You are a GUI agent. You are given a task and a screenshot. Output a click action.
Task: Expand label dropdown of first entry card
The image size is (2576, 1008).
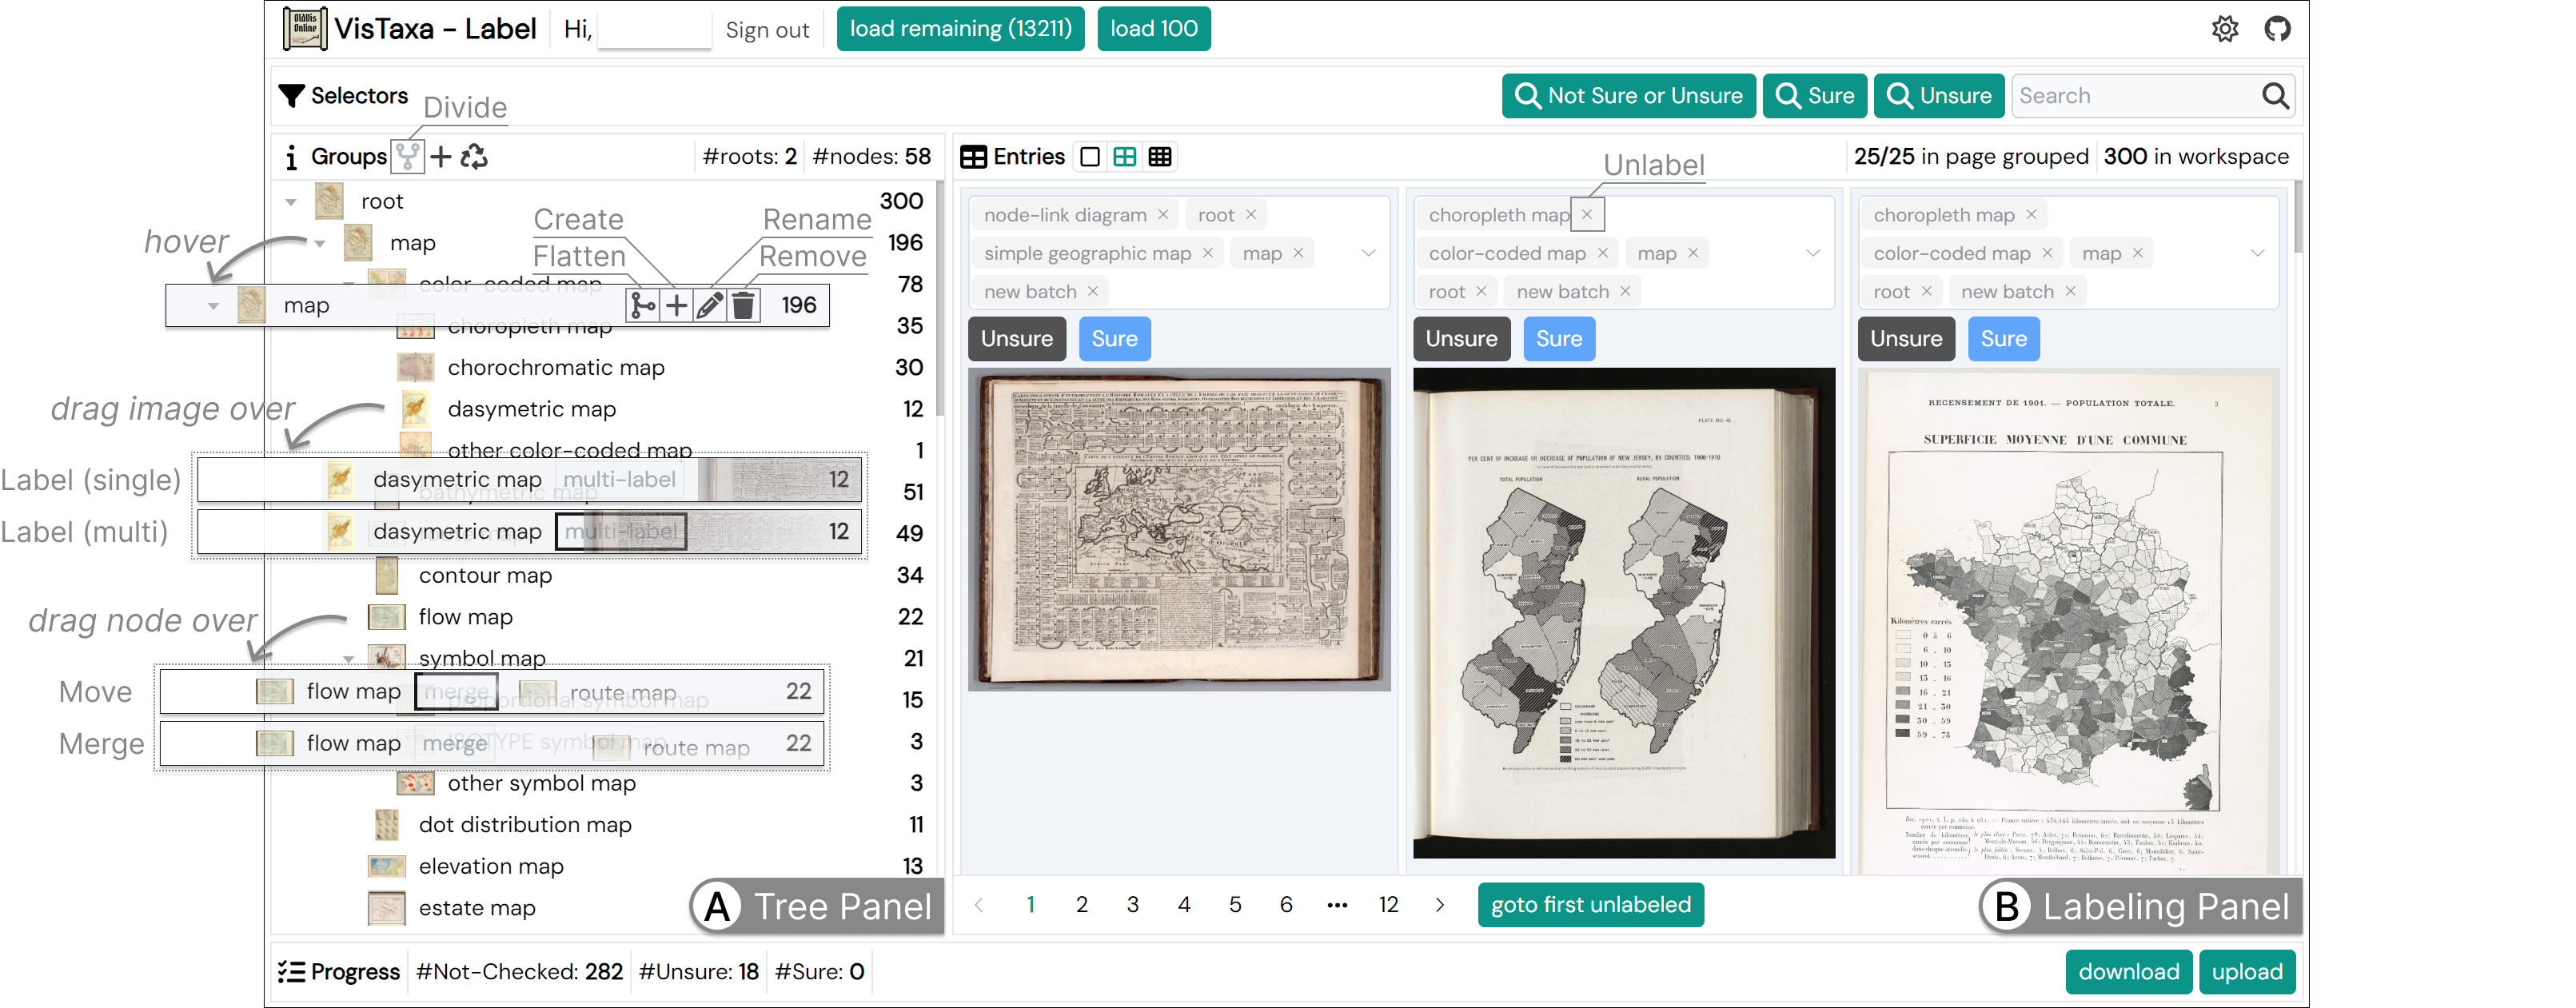pos(1368,253)
